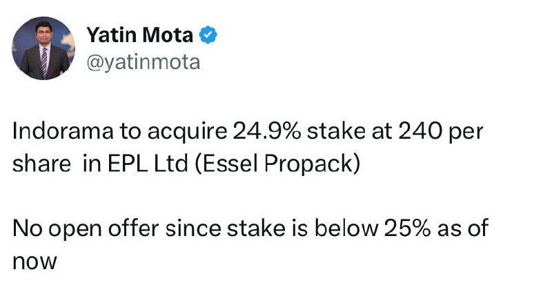Open Yatin Mota's profile picture
552x283 pixels.
pyautogui.click(x=43, y=48)
